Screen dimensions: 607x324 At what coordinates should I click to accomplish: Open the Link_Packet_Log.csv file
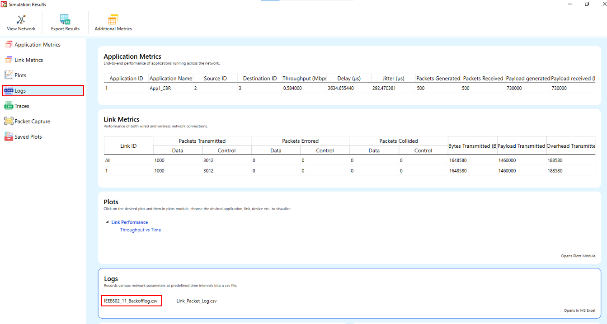pyautogui.click(x=196, y=301)
